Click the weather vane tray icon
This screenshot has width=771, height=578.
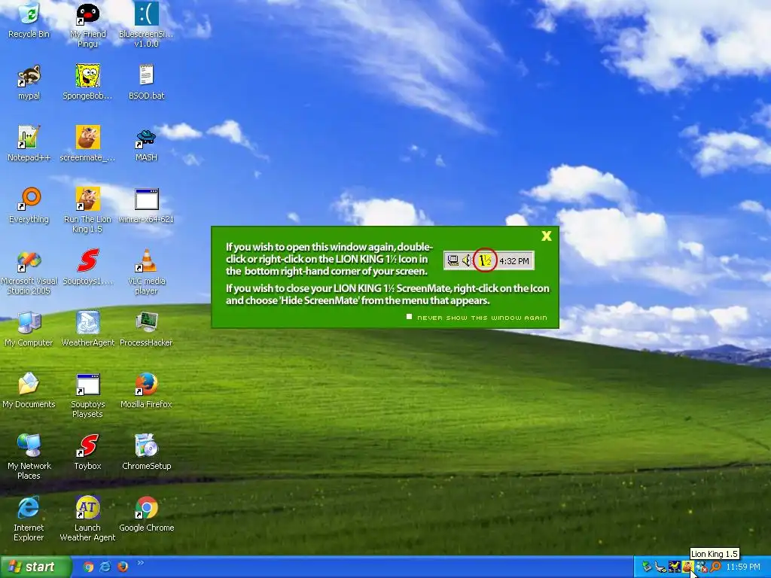click(674, 567)
